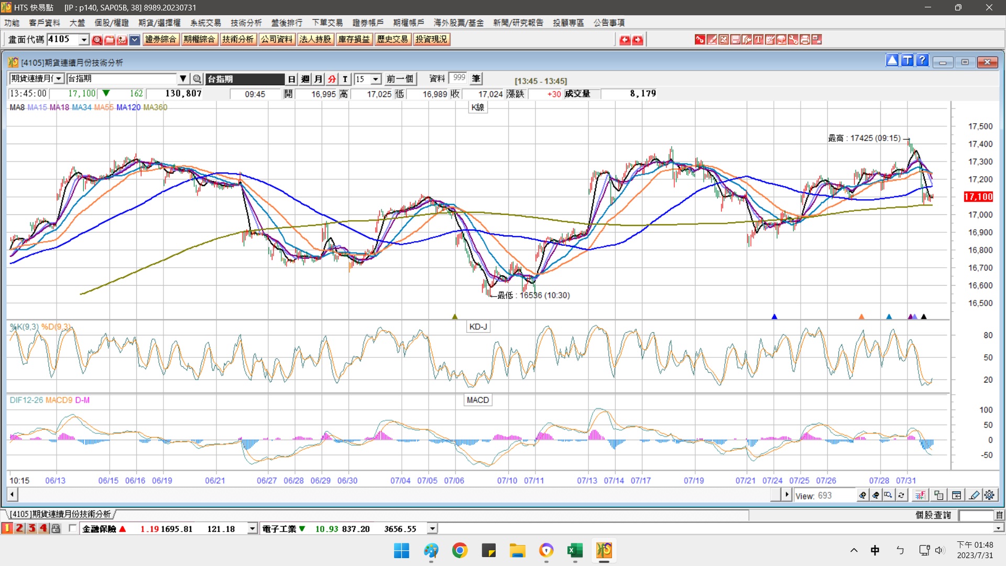This screenshot has width=1006, height=566.
Task: Open the 技術分析 menu
Action: [246, 23]
